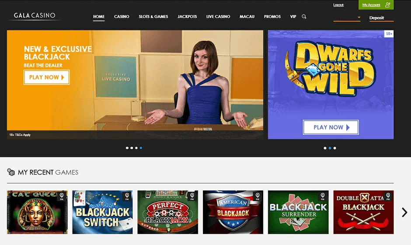
Task: Select the fourth dot of main banner carousel
Action: pyautogui.click(x=140, y=148)
